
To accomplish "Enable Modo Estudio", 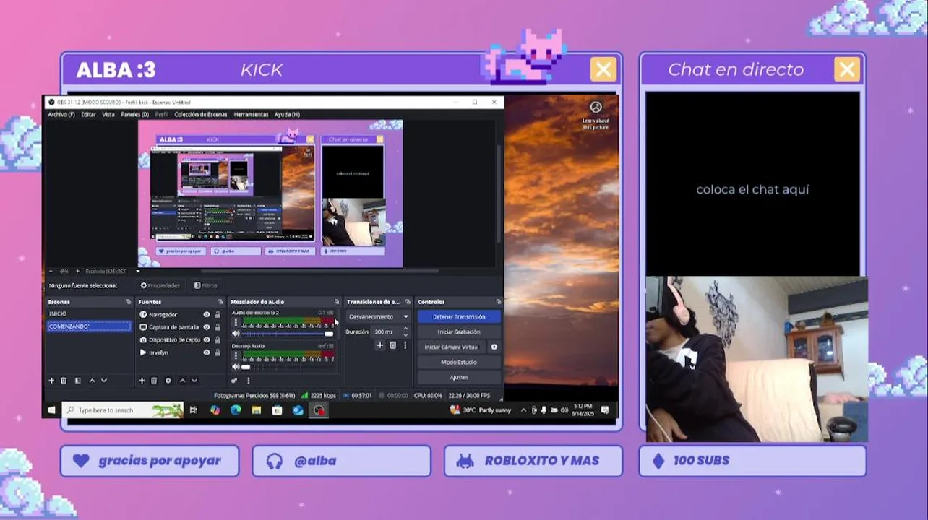I will [x=459, y=362].
